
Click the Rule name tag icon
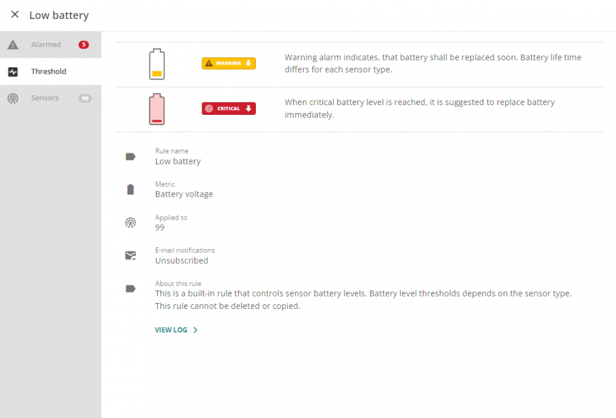coord(131,157)
